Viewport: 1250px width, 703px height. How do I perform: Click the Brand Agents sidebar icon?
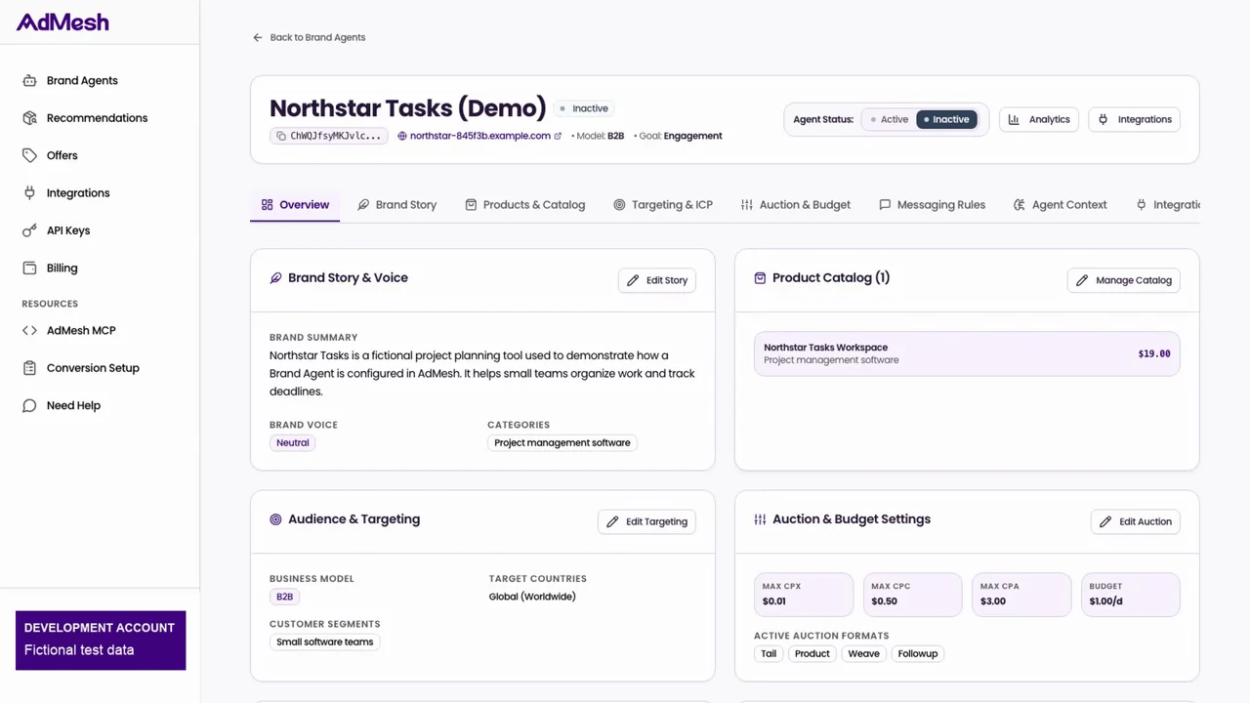click(29, 81)
